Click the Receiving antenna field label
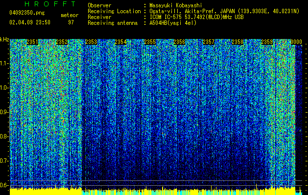Image resolution: width=308 pixels, height=195 pixels. [x=113, y=23]
